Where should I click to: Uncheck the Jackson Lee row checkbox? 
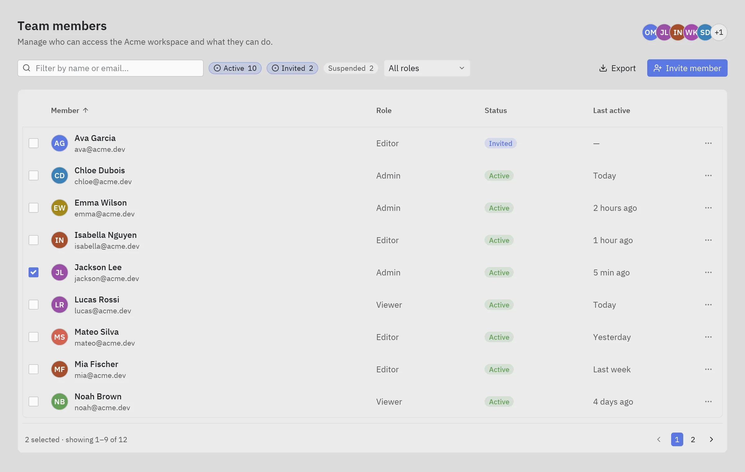[x=34, y=272]
